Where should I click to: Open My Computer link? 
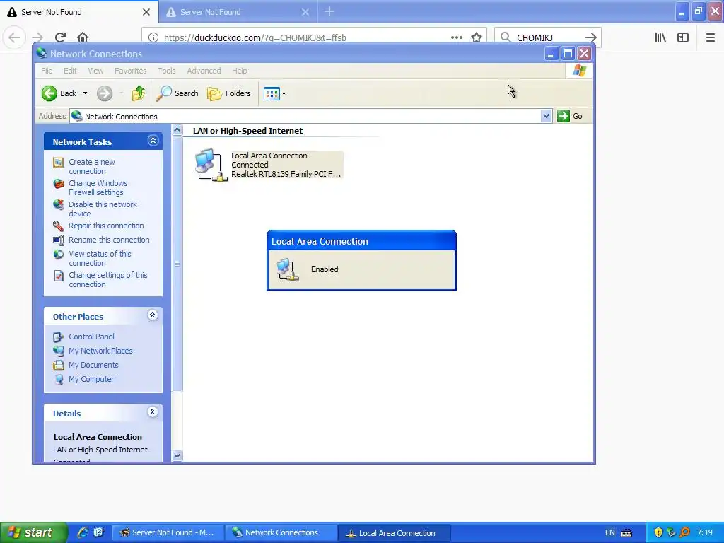coord(91,379)
